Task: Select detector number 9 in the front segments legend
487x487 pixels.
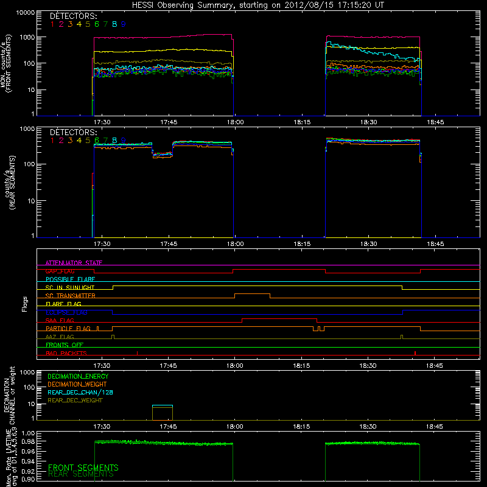Action: pos(124,24)
